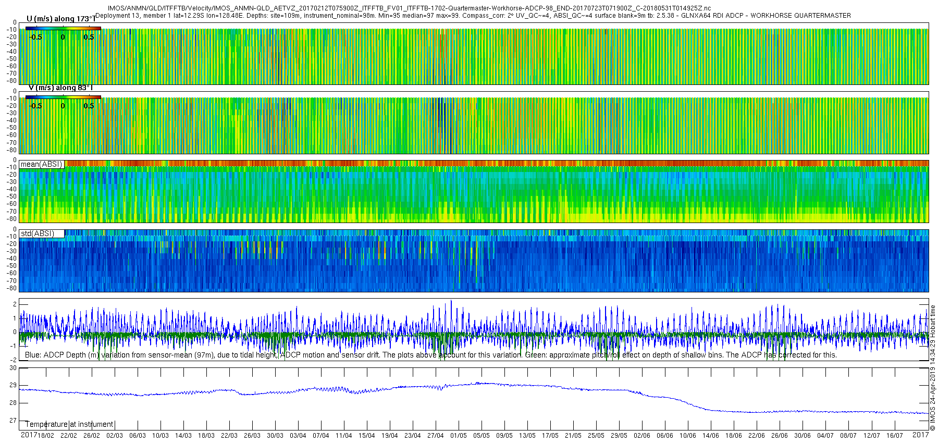The height and width of the screenshot is (443, 938).
Task: Click the 17/05 date tick label
Action: (550, 436)
